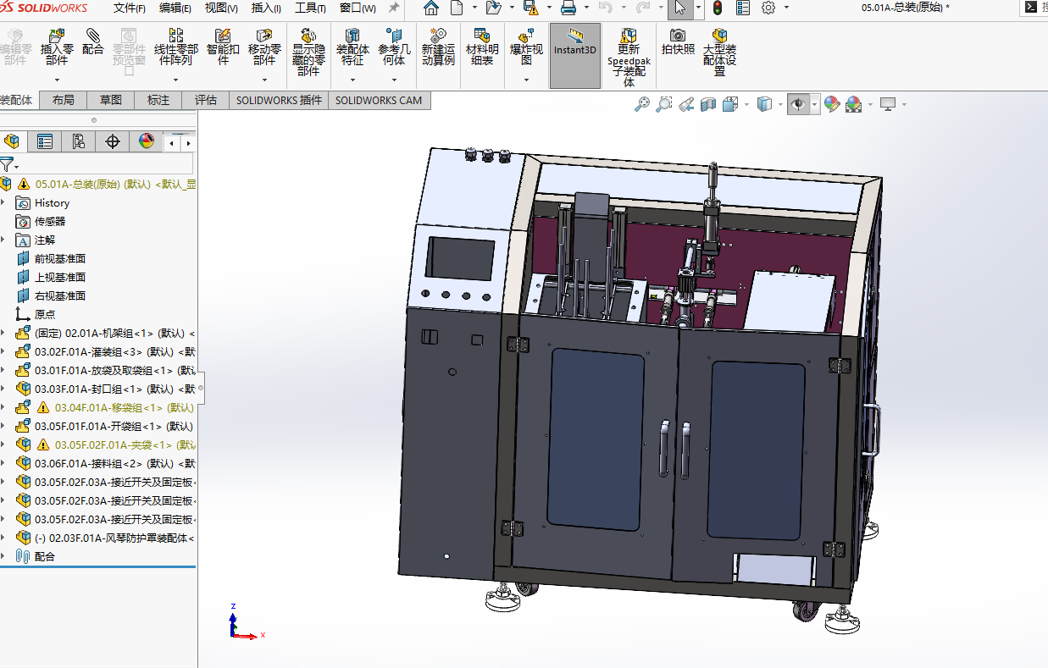Click the 大型装配体设置 button
Image resolution: width=1048 pixels, height=668 pixels.
(x=719, y=51)
